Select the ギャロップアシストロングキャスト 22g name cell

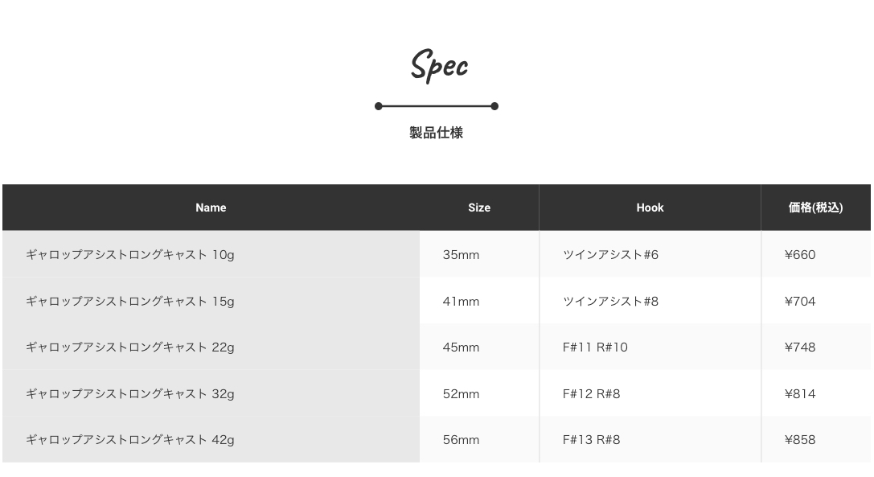click(130, 347)
